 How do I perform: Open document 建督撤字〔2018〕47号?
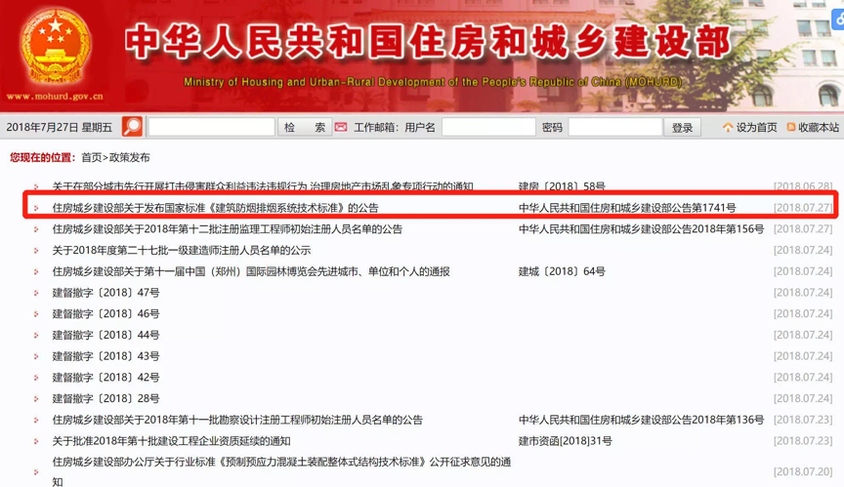pyautogui.click(x=106, y=293)
